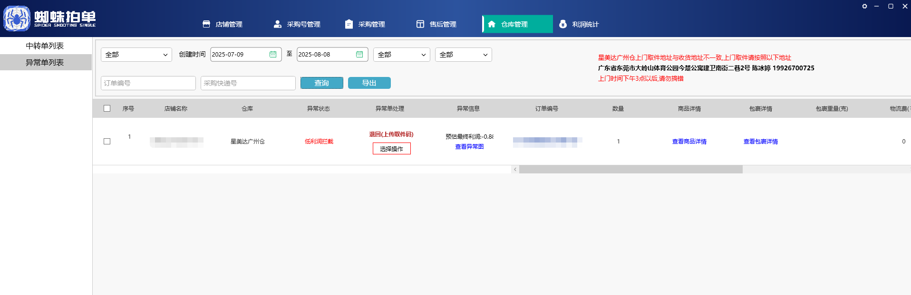Viewport: 911px width, 295px height.
Task: Click the address line with 陈冰婷 19926700725
Action: click(706, 68)
